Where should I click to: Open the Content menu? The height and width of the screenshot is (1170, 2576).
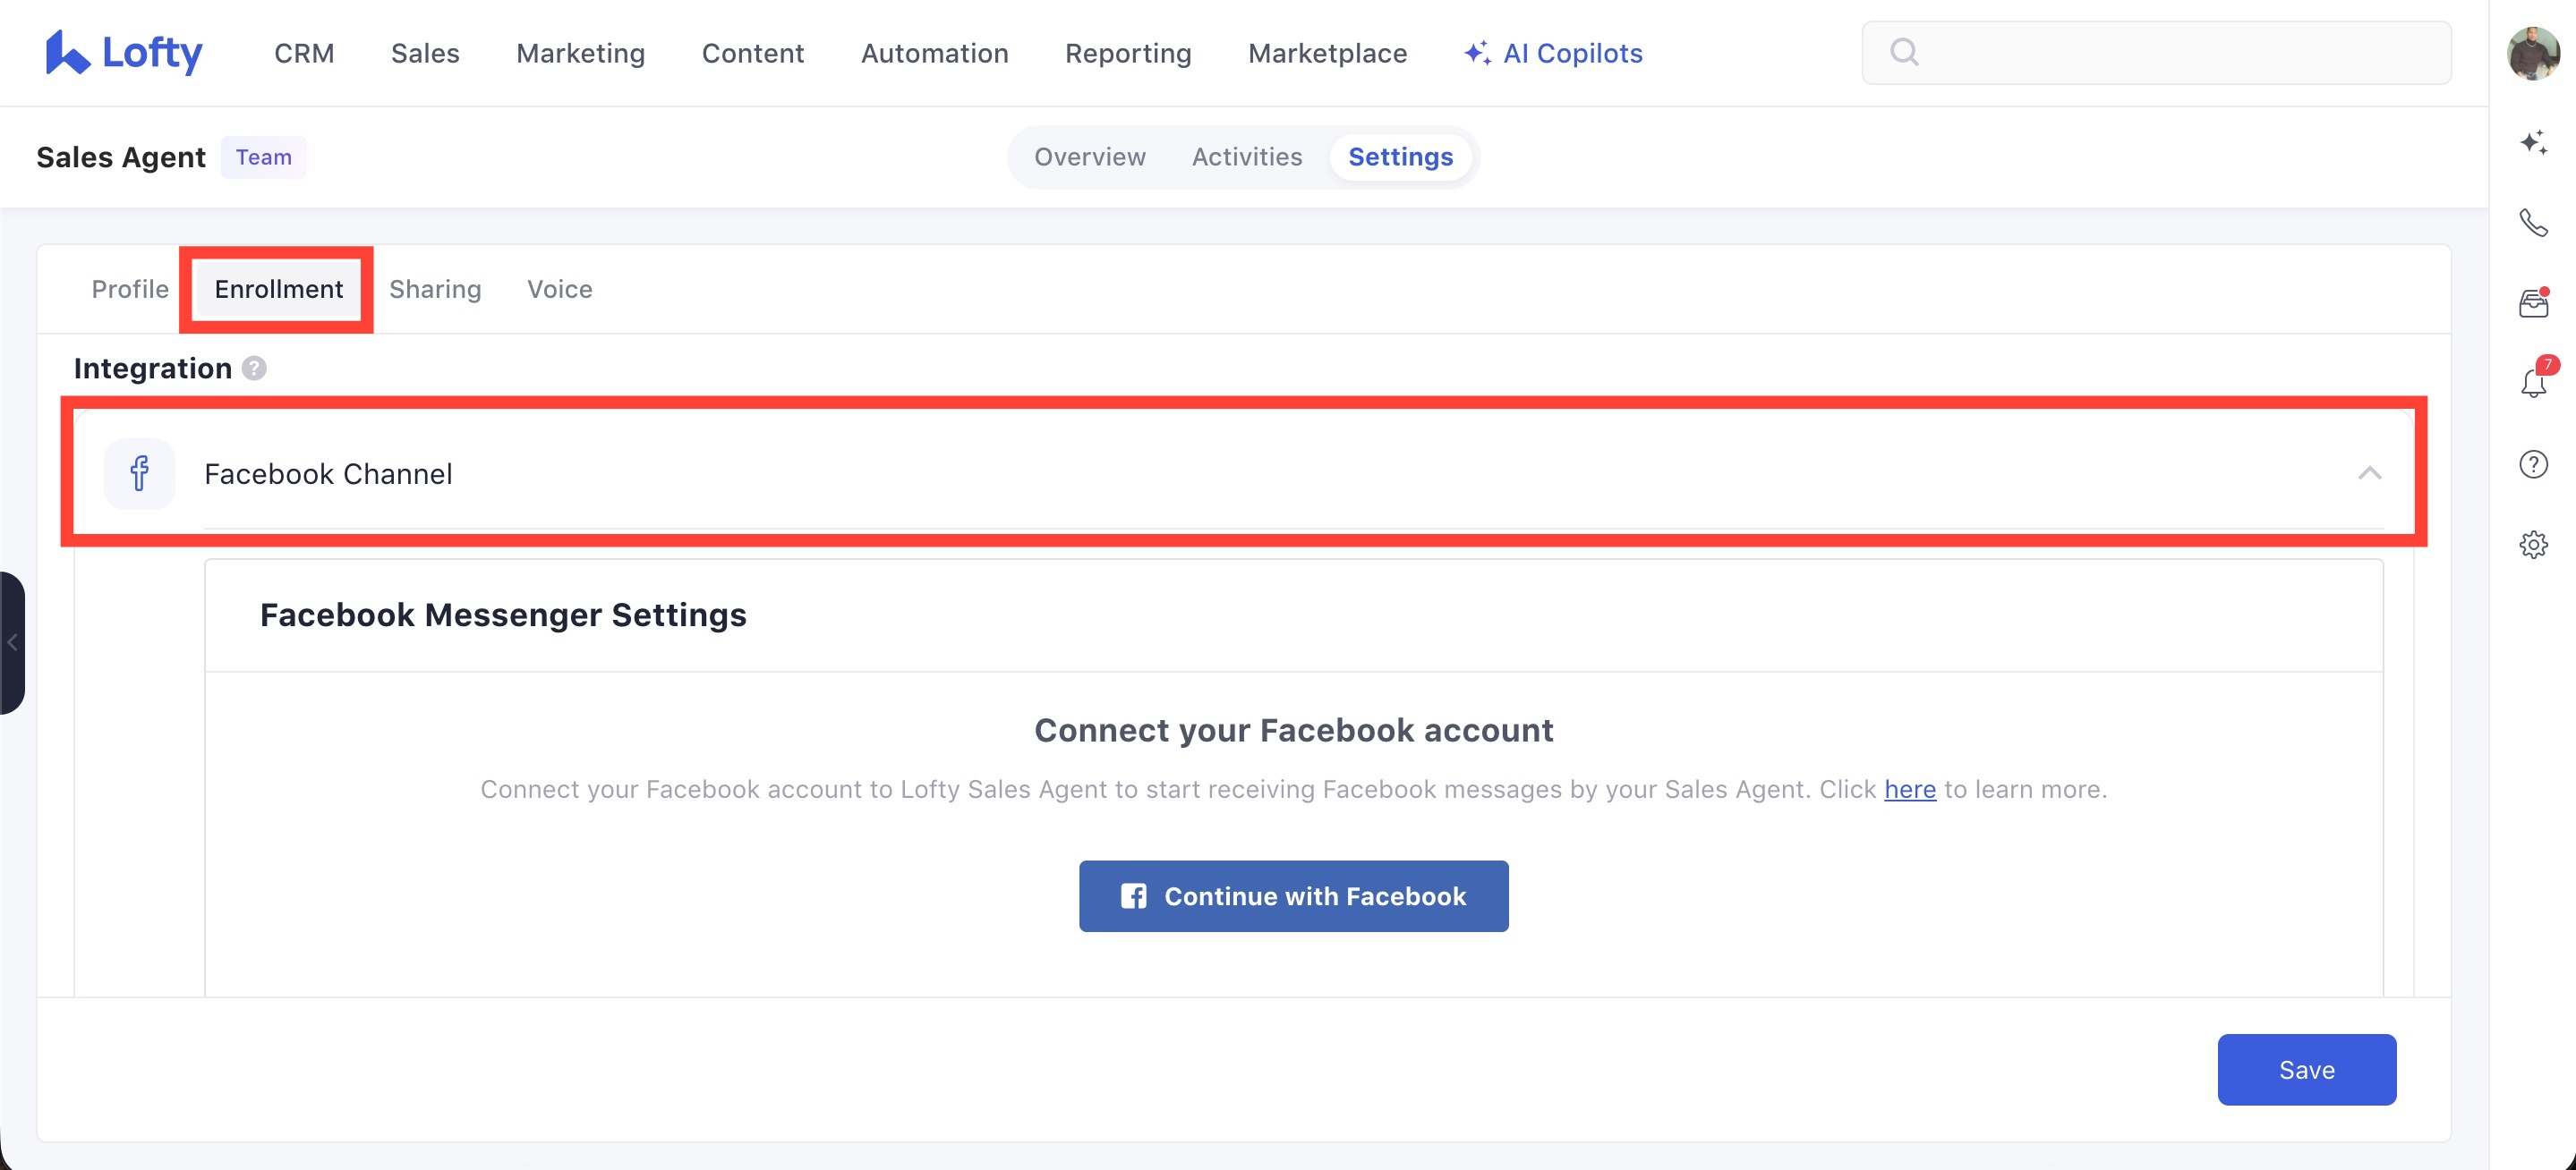click(753, 53)
